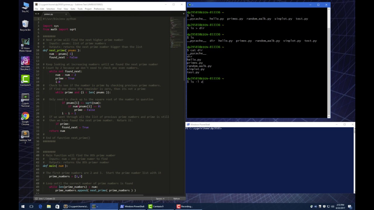Open This PC desktop icon

[x=25, y=7]
